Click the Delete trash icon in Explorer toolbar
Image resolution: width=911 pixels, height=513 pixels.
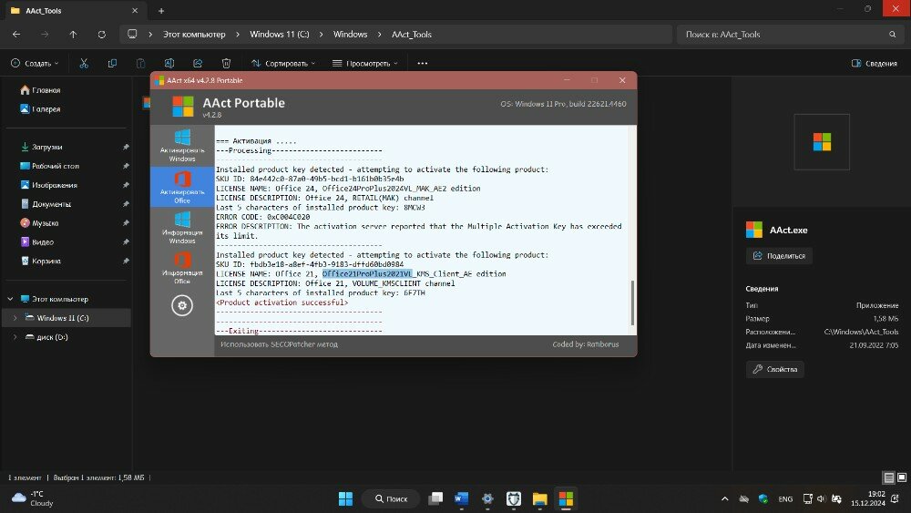point(226,63)
